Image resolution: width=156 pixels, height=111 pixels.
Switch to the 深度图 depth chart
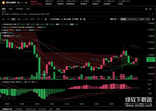142,19
